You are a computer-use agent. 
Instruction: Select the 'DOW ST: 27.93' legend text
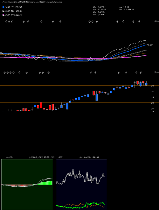tap(13, 7)
